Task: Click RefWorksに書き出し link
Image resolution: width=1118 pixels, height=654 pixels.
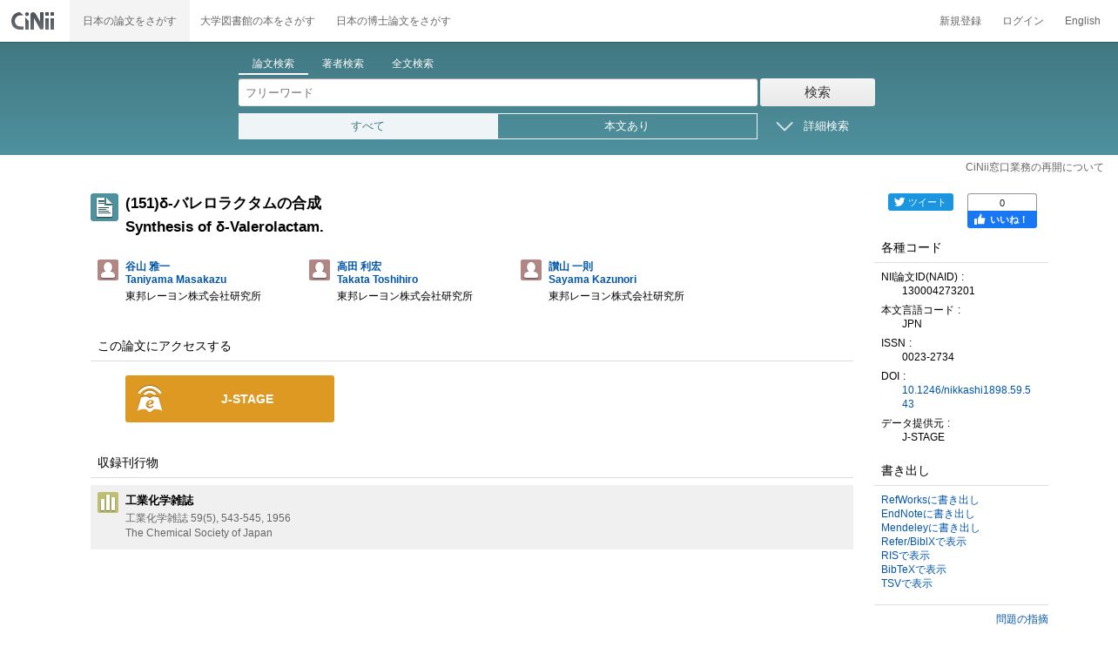Action: coord(930,500)
